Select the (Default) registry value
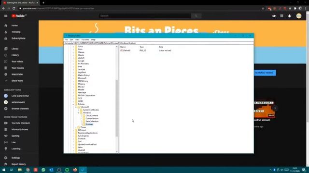The width and height of the screenshot is (309, 173). (126, 50)
